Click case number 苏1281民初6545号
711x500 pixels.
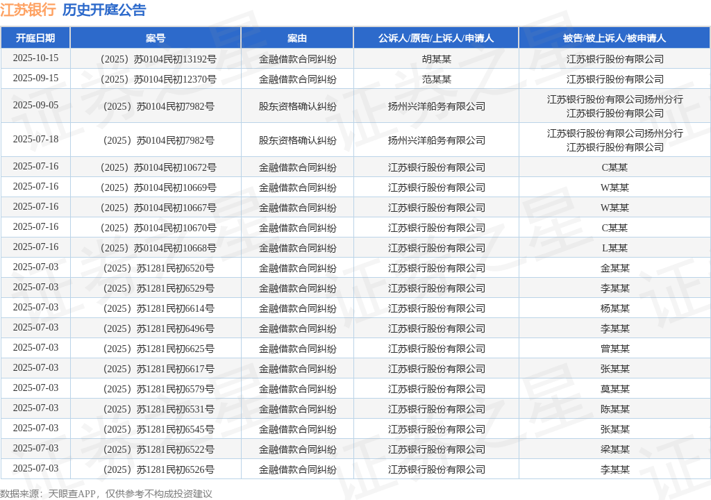(x=175, y=429)
